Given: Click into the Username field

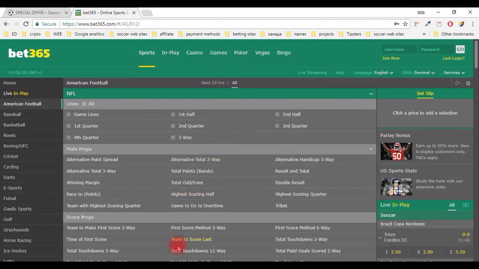Looking at the screenshot, I should [399, 49].
